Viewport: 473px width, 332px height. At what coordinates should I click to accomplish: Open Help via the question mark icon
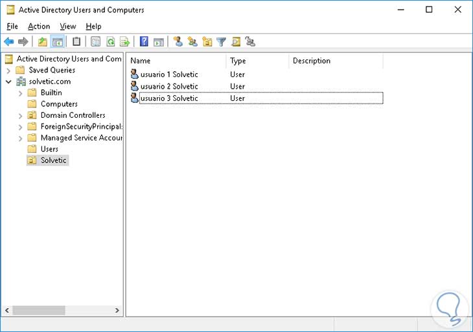click(x=144, y=41)
